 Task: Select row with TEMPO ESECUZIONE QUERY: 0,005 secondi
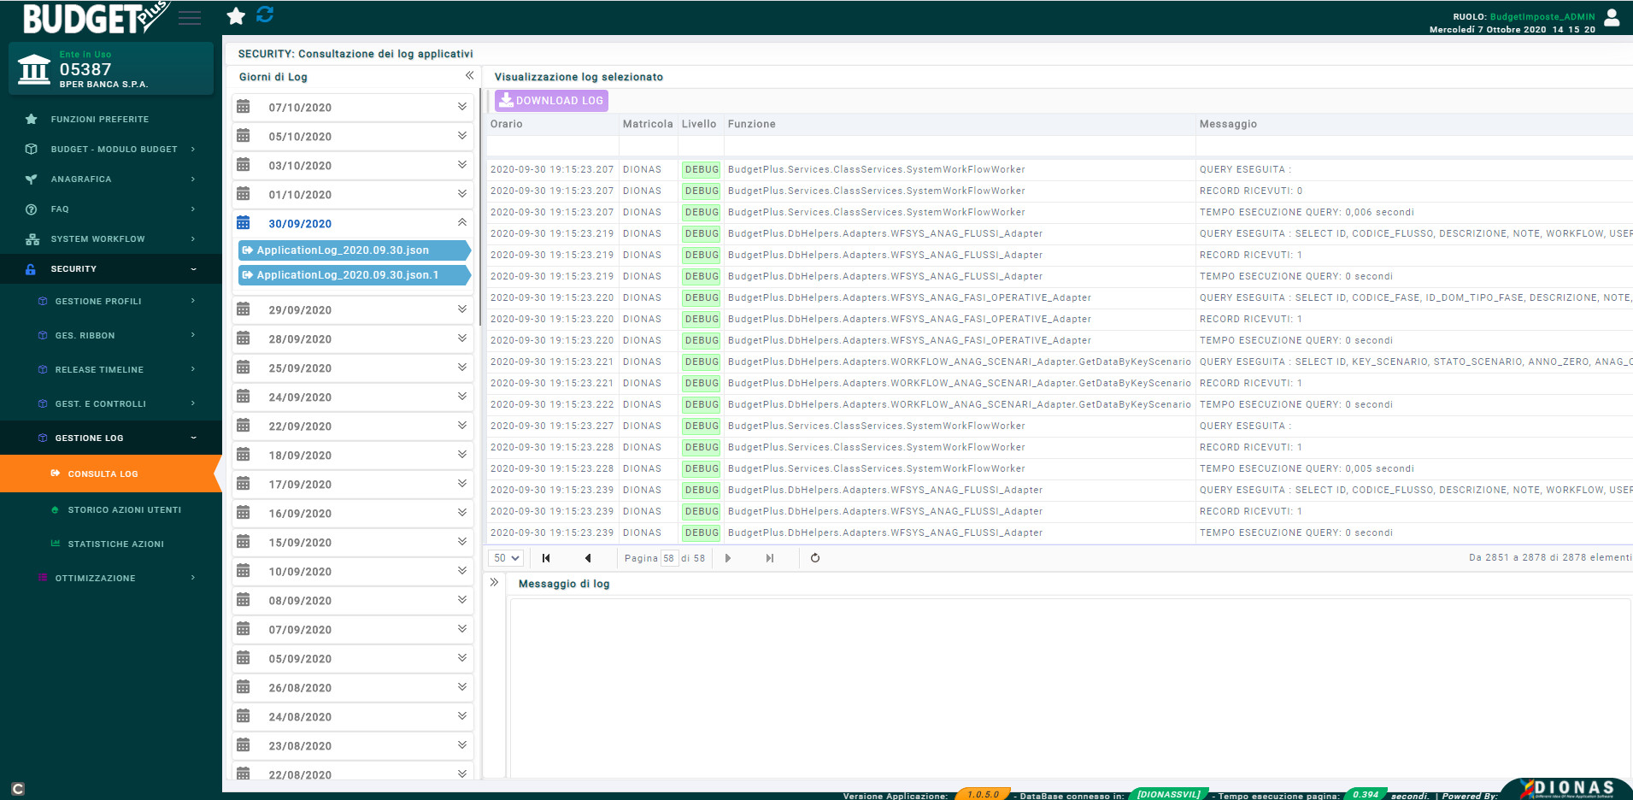(1060, 468)
